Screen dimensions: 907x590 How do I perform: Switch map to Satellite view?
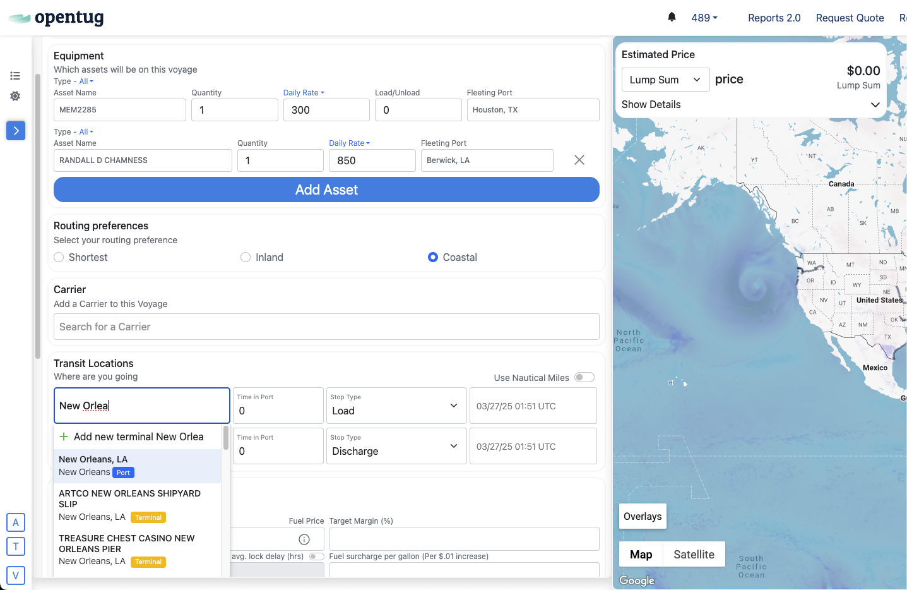[x=694, y=554]
